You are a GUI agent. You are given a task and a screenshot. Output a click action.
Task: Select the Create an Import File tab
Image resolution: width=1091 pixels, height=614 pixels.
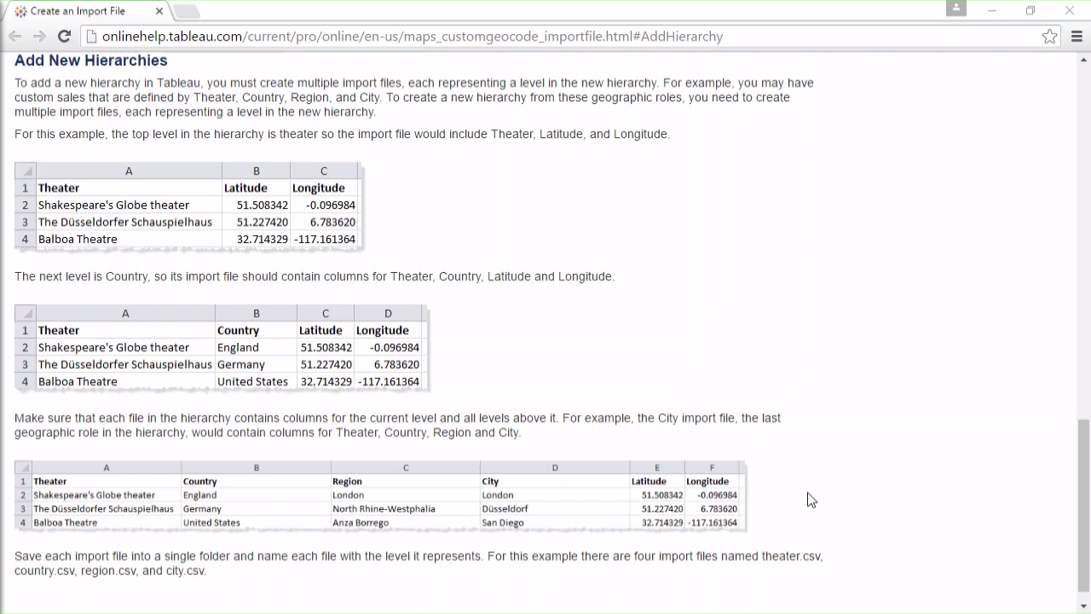[77, 11]
